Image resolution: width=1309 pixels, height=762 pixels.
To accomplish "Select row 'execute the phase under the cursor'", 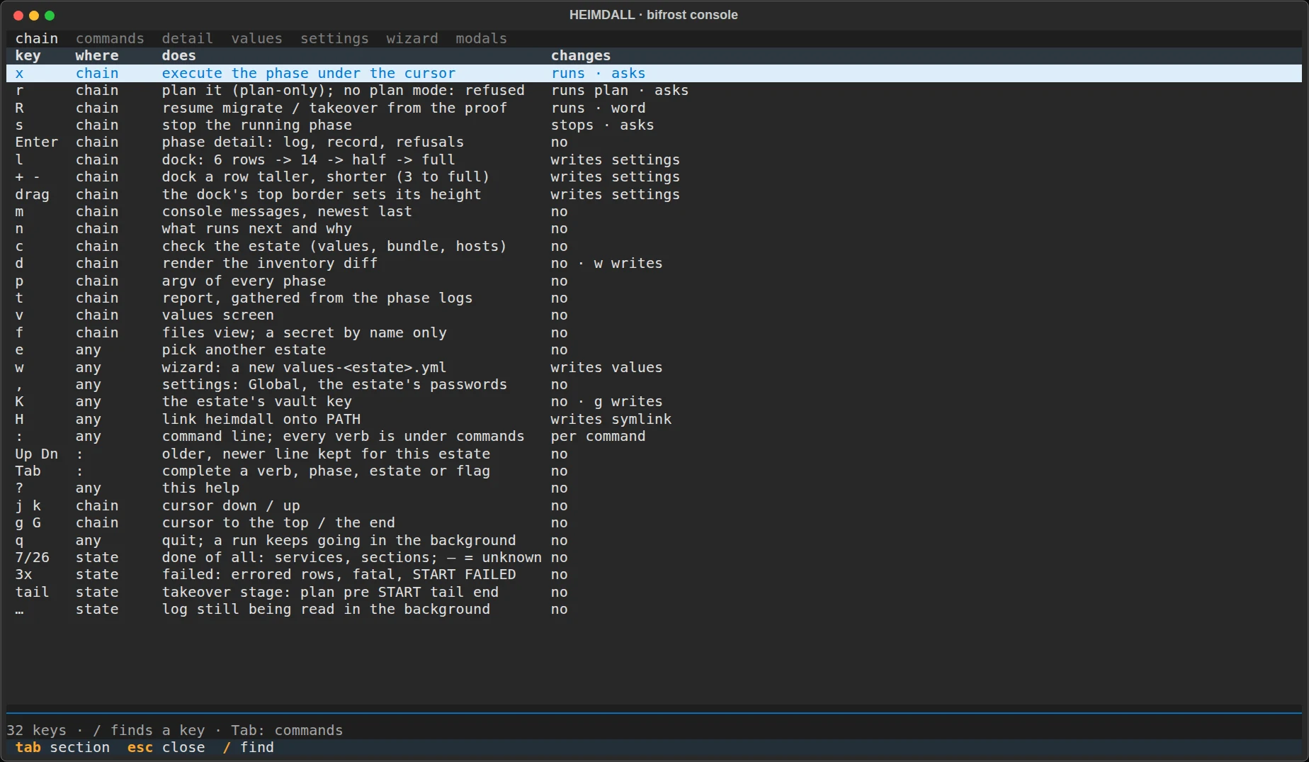I will (x=654, y=73).
